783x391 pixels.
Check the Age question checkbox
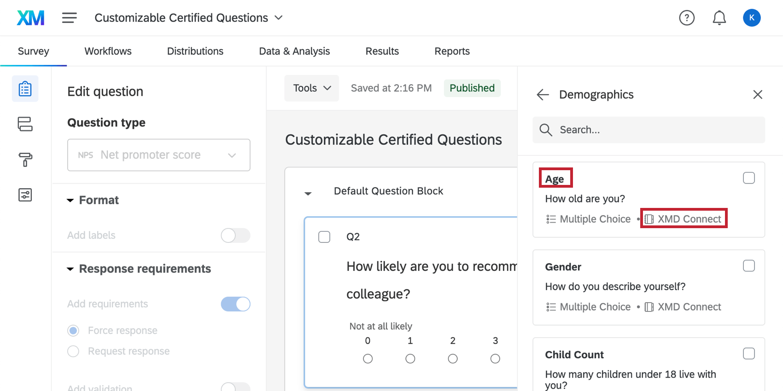click(x=748, y=178)
